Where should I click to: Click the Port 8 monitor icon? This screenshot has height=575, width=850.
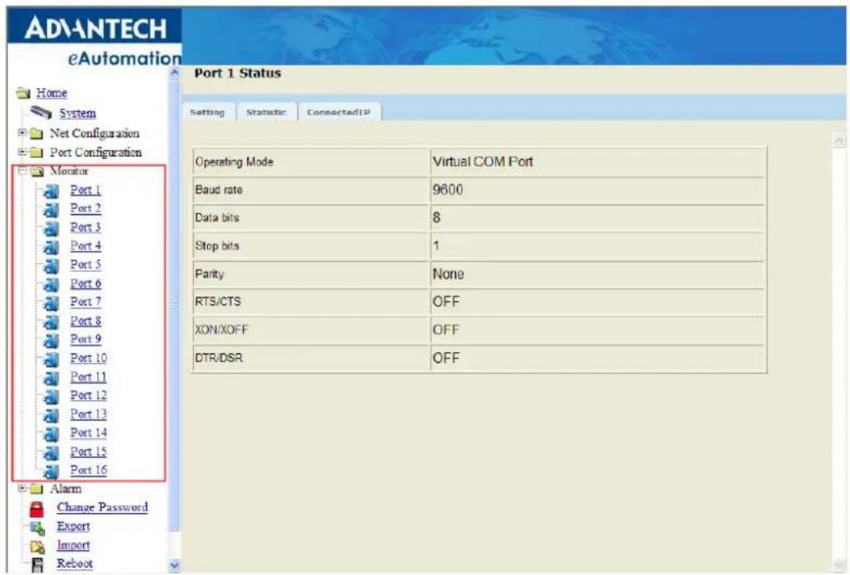[x=51, y=322]
